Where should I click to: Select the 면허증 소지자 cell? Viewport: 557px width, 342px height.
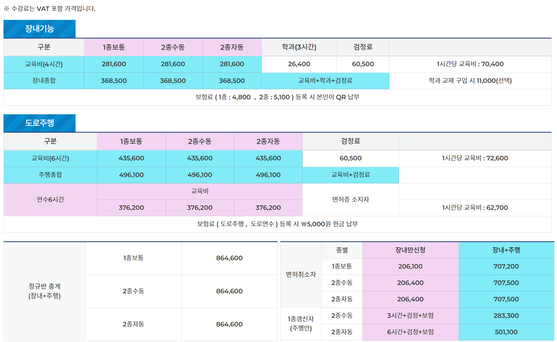pyautogui.click(x=350, y=200)
